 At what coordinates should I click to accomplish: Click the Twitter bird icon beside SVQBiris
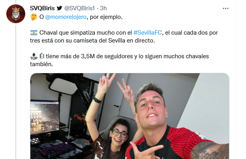click(x=60, y=8)
